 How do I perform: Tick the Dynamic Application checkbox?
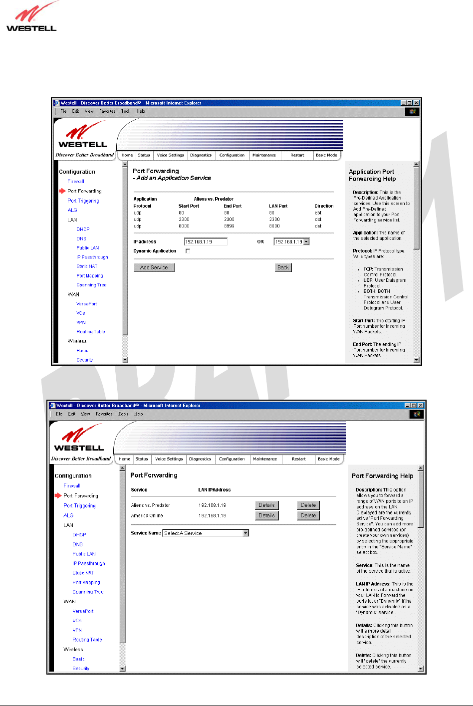click(188, 251)
